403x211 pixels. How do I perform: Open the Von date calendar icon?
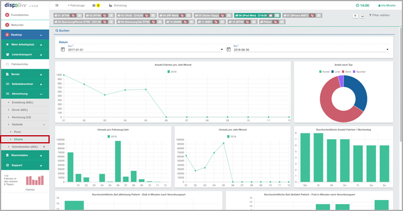coord(62,49)
